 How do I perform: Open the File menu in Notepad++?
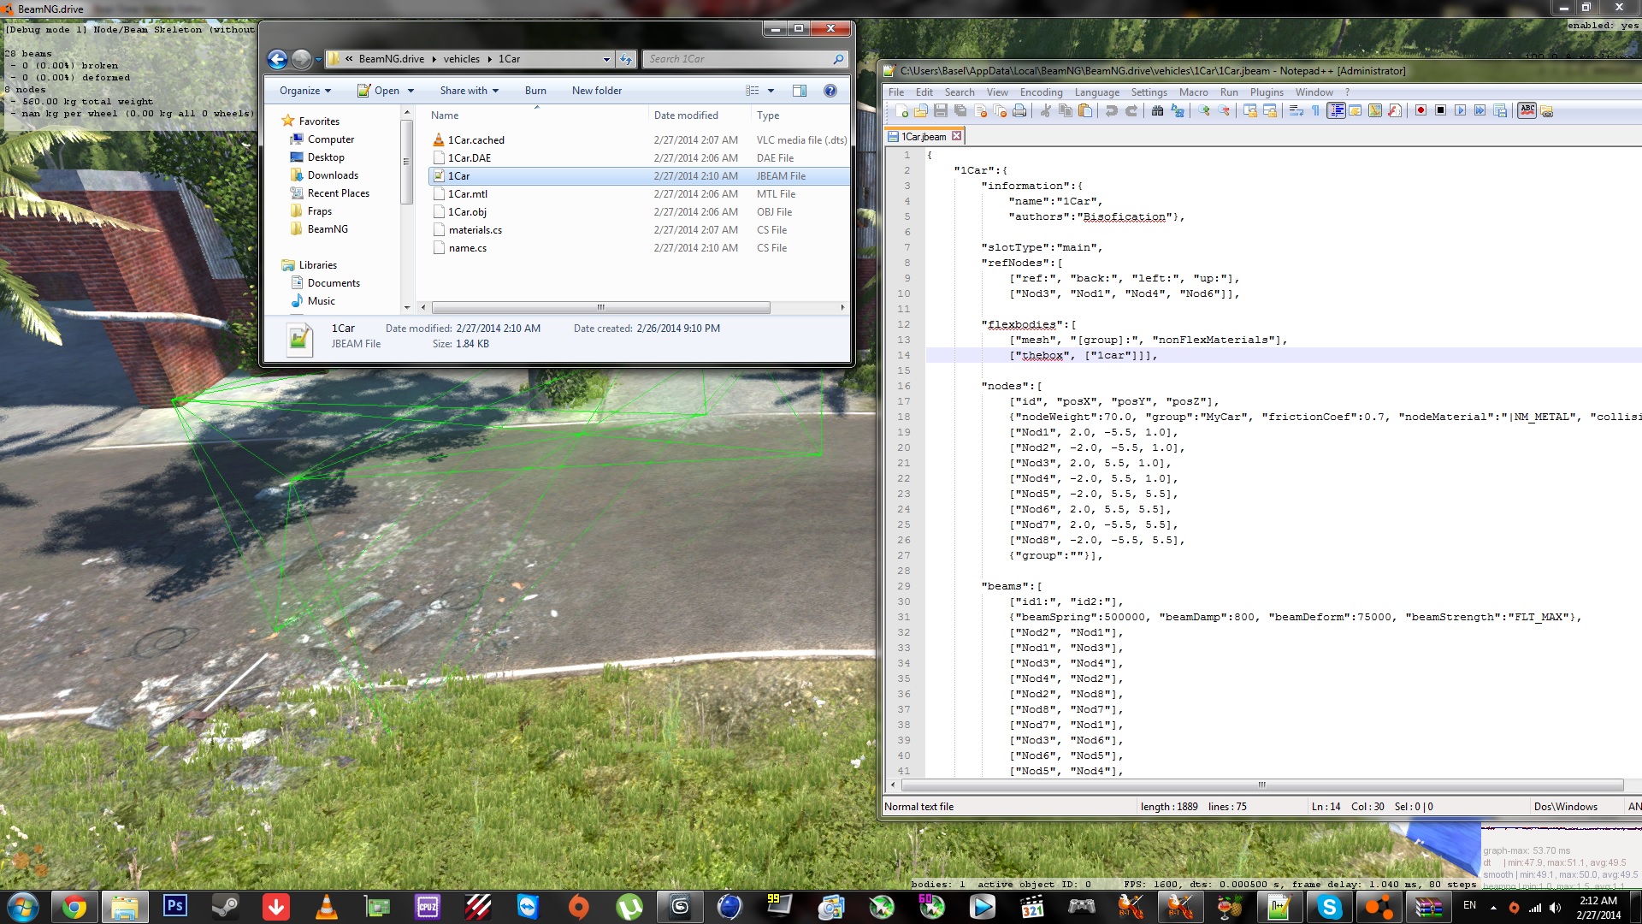896,92
